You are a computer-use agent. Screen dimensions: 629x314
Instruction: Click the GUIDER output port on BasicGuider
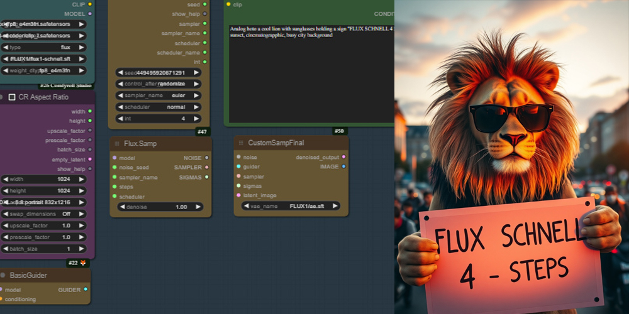[86, 289]
